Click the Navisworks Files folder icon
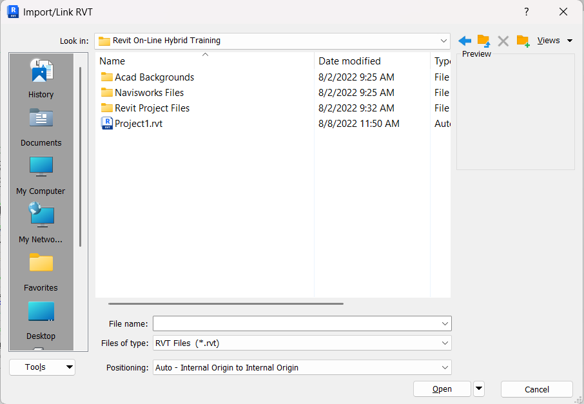This screenshot has height=404, width=584. [x=107, y=92]
